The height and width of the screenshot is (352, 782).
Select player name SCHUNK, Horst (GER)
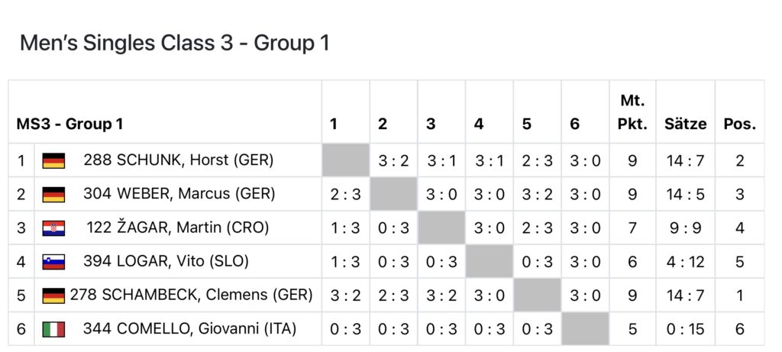coord(178,160)
